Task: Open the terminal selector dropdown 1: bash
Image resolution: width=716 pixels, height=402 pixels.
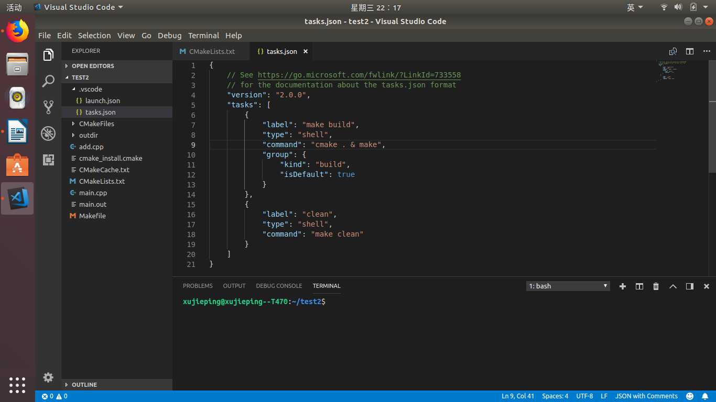Action: [x=568, y=286]
